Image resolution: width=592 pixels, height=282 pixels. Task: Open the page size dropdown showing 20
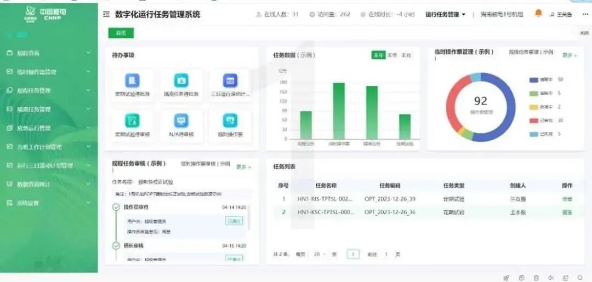pyautogui.click(x=319, y=254)
